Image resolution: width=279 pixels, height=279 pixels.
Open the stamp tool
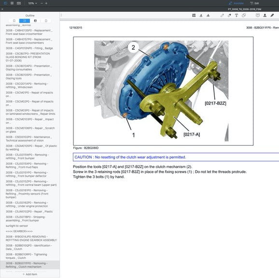[265, 15]
